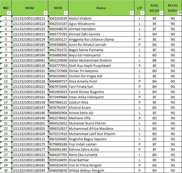Select NISN cell 0066058634
This screenshot has width=182, height=173.
[x=58, y=171]
